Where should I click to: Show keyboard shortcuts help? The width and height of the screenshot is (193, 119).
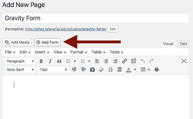click(156, 69)
